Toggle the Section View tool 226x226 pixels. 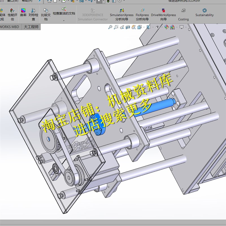pyautogui.click(x=128, y=27)
